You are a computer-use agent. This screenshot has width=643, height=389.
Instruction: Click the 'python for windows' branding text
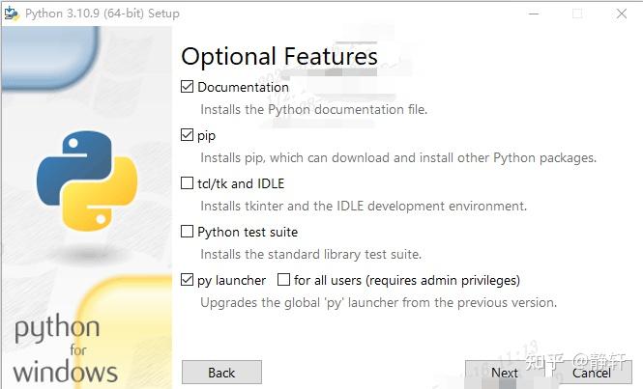[65, 349]
